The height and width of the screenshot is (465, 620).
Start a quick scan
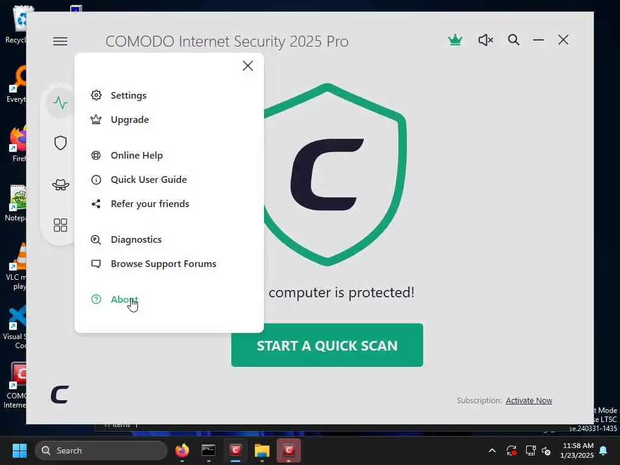(x=327, y=345)
